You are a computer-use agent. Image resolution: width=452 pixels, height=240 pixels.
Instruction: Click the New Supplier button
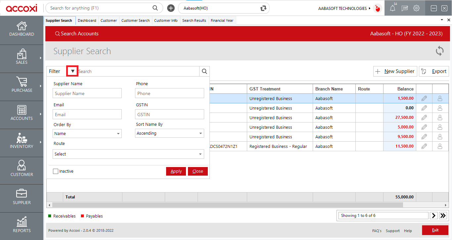395,71
